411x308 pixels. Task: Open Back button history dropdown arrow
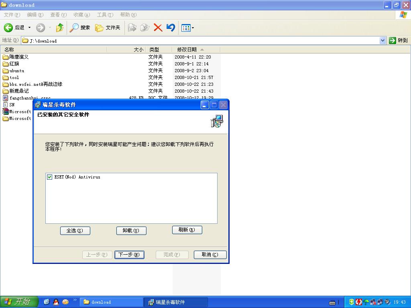click(x=29, y=28)
